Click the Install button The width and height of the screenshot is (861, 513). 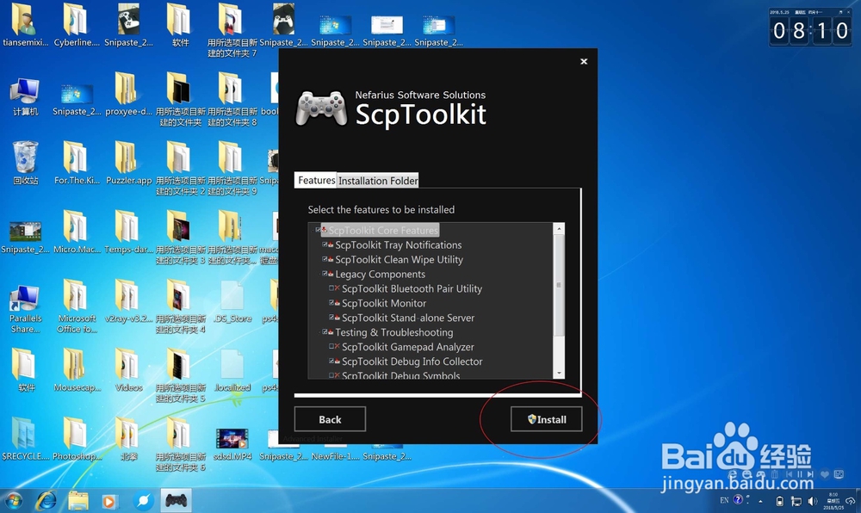546,419
